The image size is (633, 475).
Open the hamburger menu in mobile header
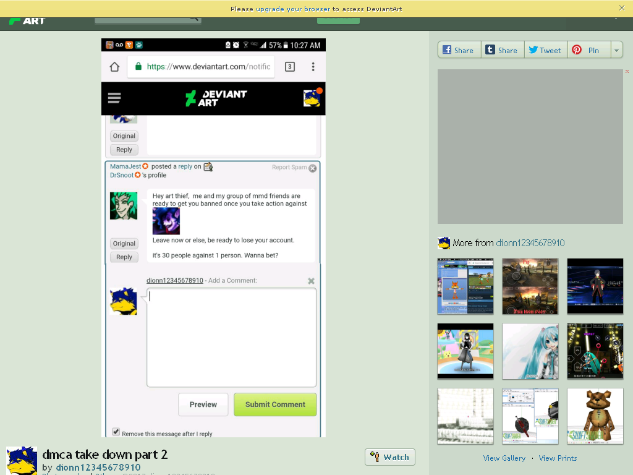114,98
